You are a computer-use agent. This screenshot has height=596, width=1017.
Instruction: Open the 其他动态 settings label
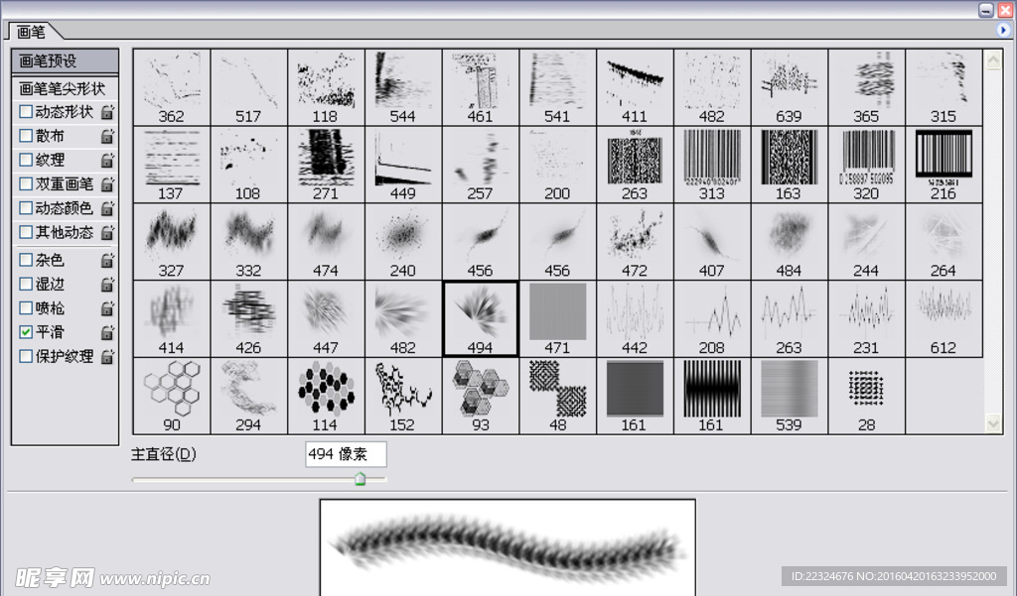click(x=65, y=231)
